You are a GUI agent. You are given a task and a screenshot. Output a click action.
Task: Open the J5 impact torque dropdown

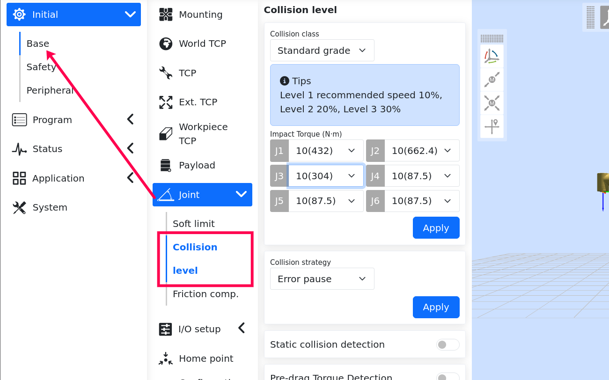[326, 201]
